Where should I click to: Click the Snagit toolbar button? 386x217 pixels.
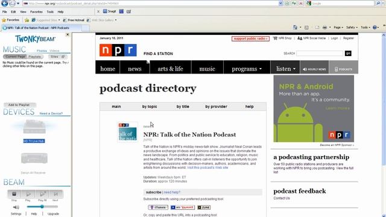click(109, 11)
